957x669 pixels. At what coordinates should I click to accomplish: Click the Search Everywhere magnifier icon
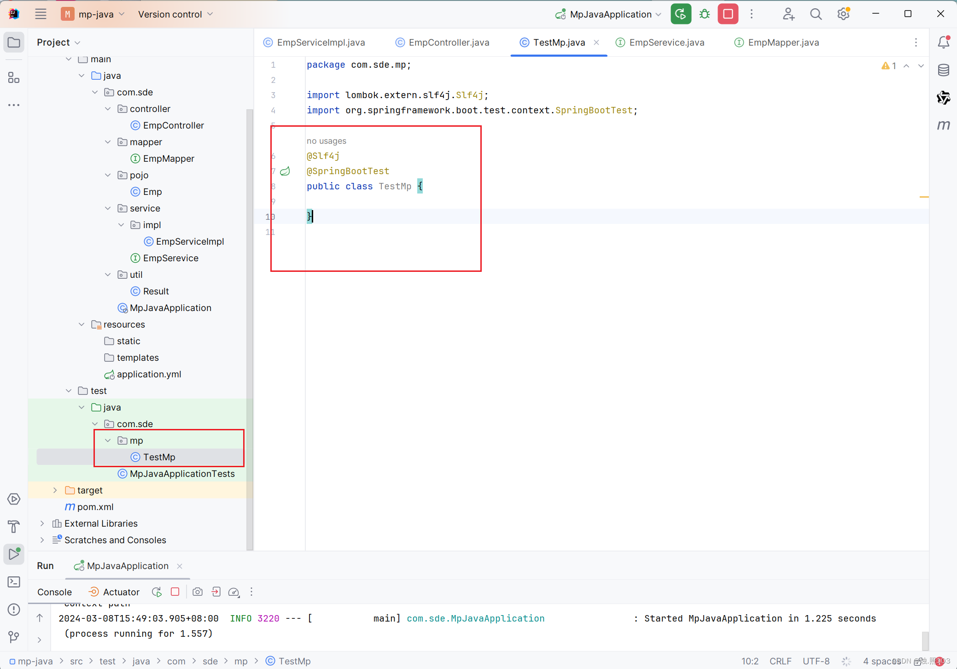click(816, 14)
